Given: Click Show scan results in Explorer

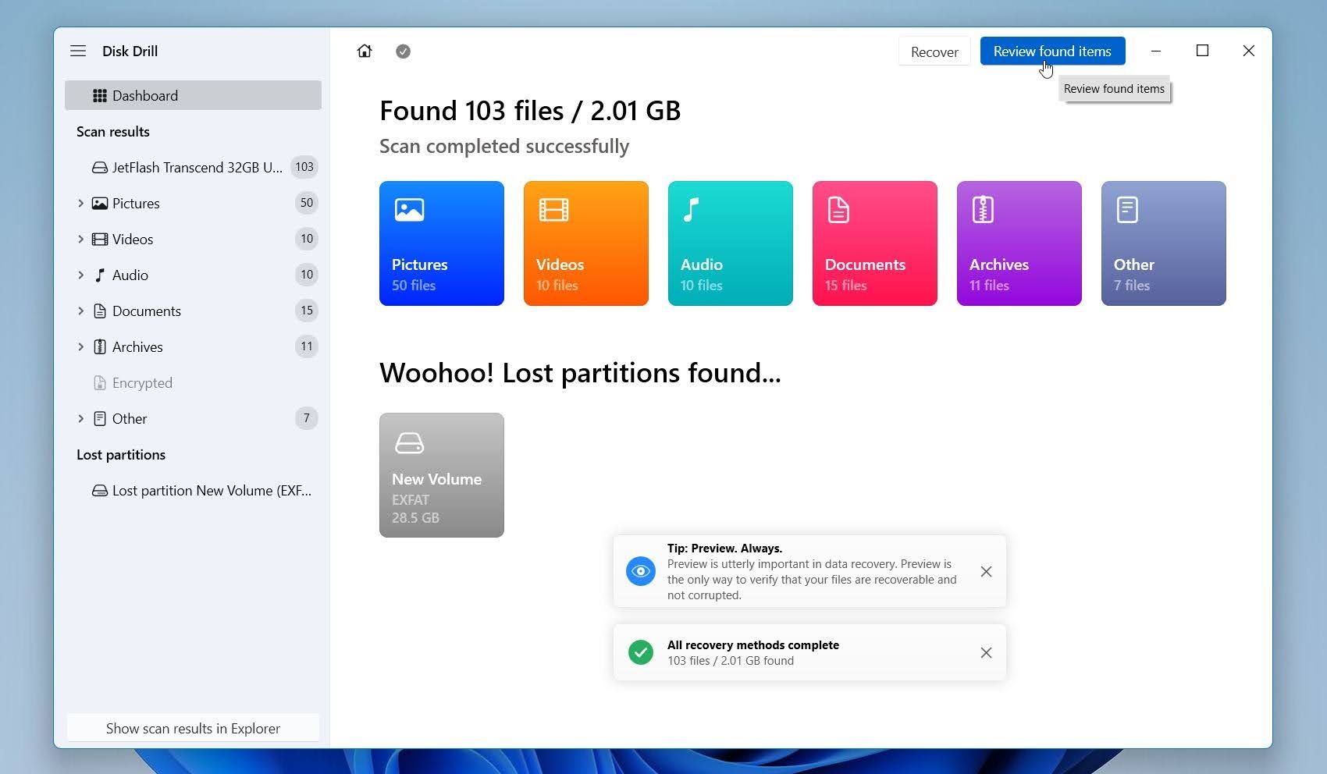Looking at the screenshot, I should [193, 728].
